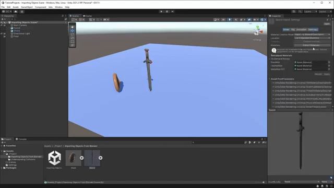Click the undo history icon
The width and height of the screenshot is (334, 188).
[294, 11]
